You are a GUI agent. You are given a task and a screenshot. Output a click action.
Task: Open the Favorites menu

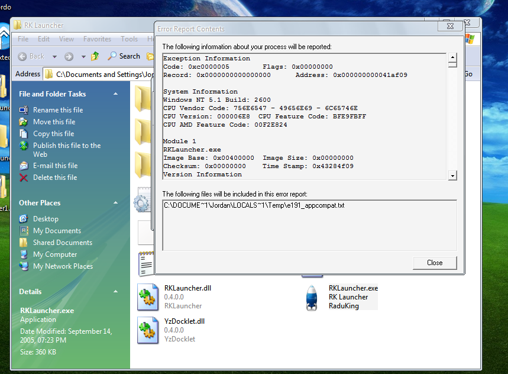click(97, 39)
